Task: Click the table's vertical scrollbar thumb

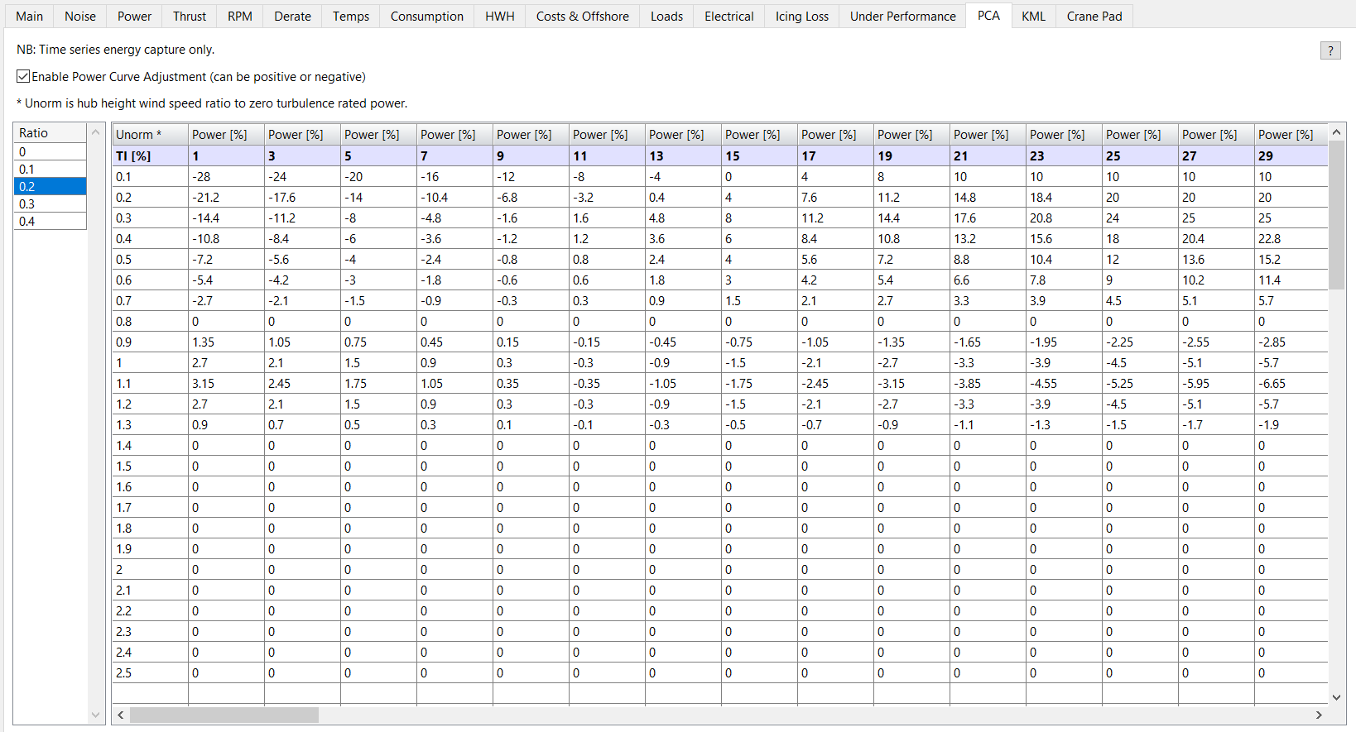Action: click(x=1336, y=215)
